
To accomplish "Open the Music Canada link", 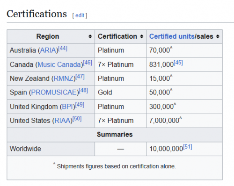I will point(59,64).
